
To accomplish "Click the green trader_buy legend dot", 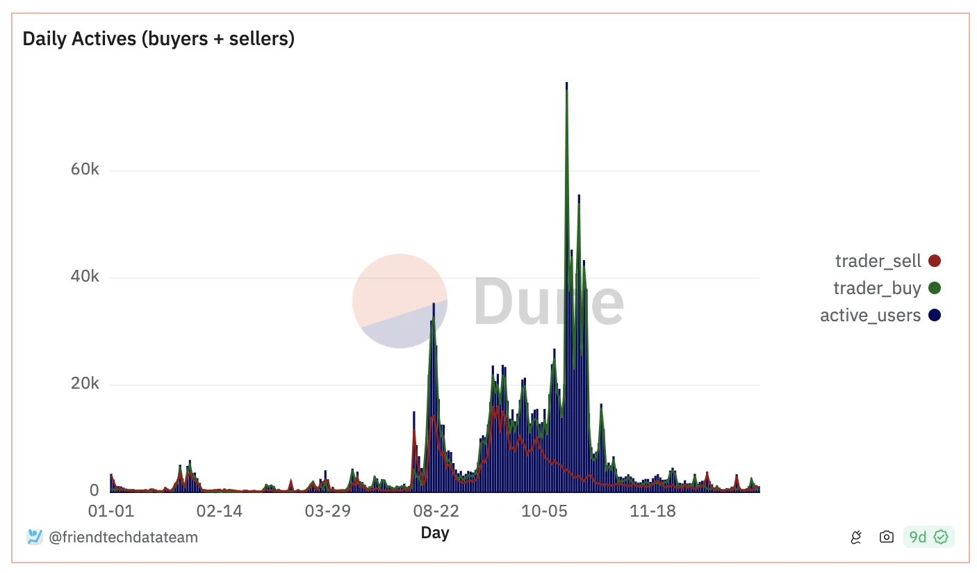I will tap(935, 288).
